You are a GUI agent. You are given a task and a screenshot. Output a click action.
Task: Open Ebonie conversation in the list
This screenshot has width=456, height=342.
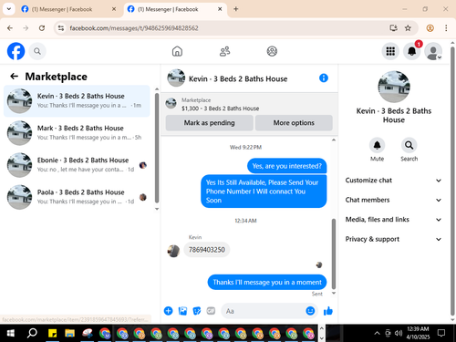(77, 165)
